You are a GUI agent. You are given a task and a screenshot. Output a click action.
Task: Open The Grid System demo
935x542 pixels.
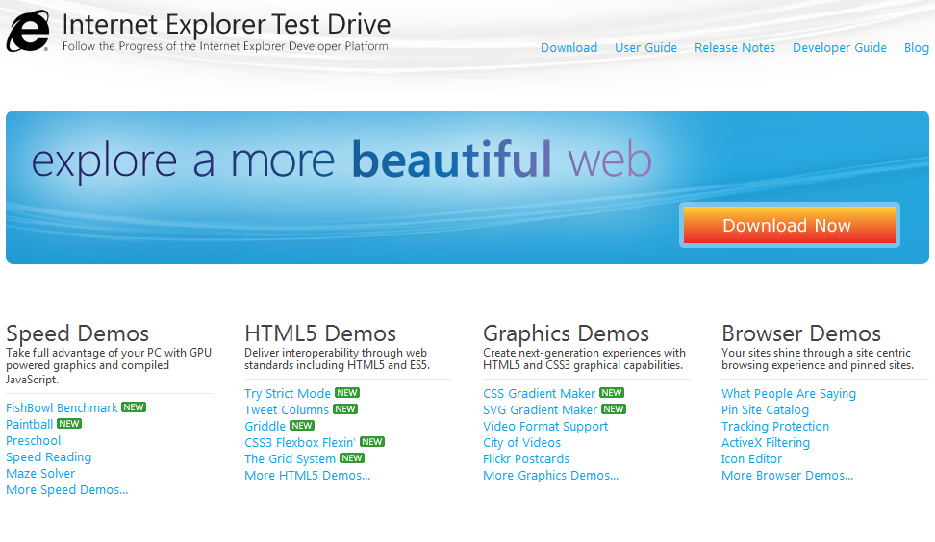pos(290,459)
